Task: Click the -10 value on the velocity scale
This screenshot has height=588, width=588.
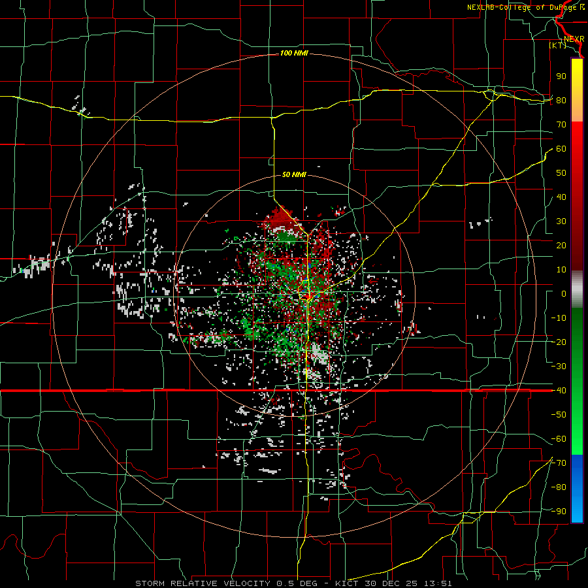Action: [559, 318]
